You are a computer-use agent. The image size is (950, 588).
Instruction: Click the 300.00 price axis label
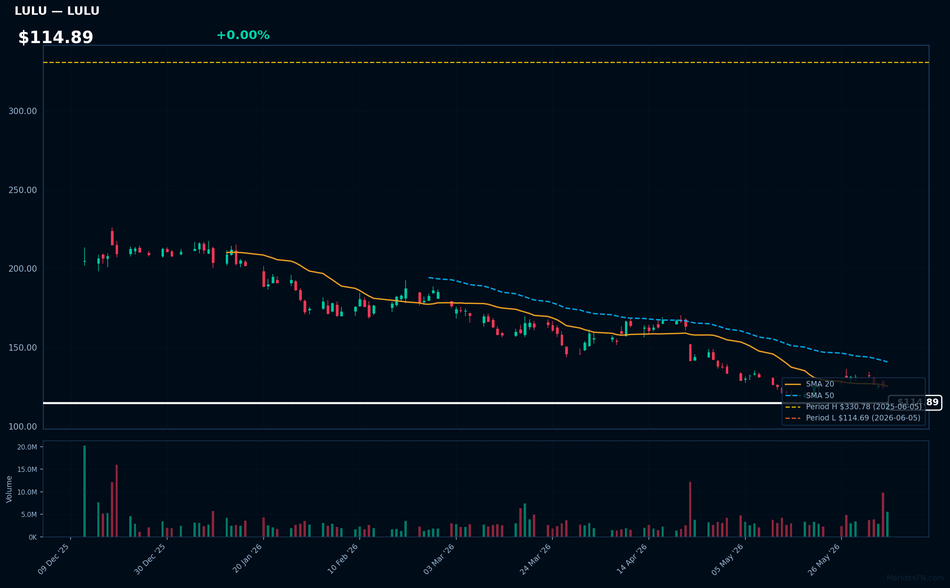click(x=23, y=111)
